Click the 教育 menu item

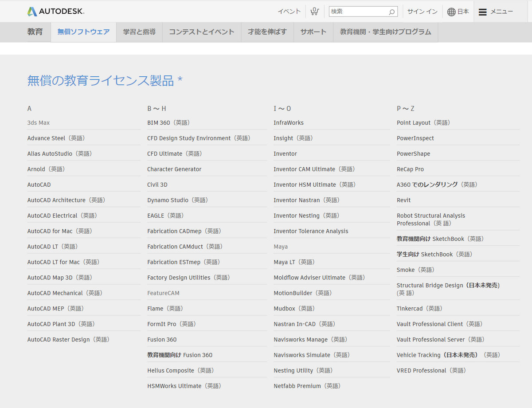[x=36, y=31]
